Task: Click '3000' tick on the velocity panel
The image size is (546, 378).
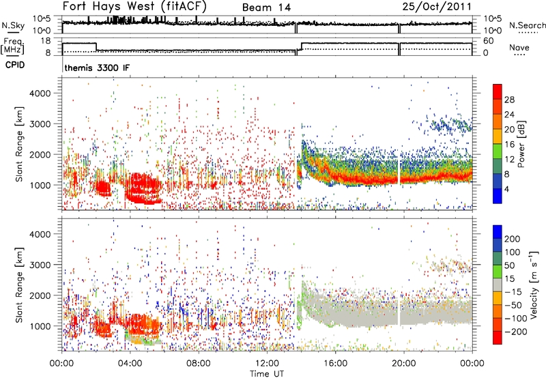Action: click(40, 265)
